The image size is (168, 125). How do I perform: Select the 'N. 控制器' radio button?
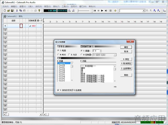tap(82, 55)
